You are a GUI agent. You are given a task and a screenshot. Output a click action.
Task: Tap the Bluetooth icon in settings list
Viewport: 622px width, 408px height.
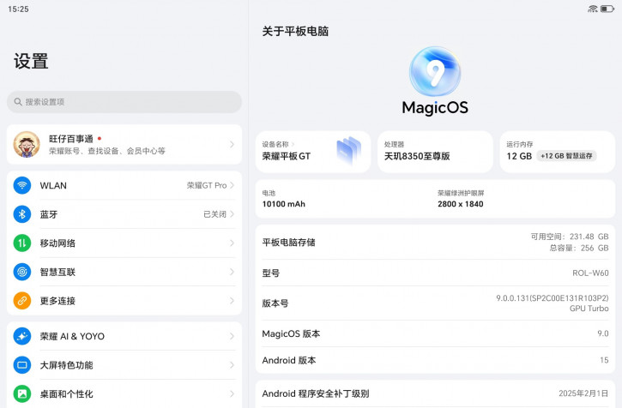point(22,214)
